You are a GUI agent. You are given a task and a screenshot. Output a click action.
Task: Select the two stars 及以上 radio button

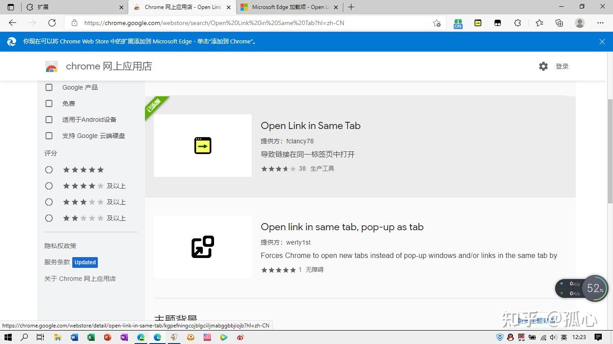click(49, 218)
